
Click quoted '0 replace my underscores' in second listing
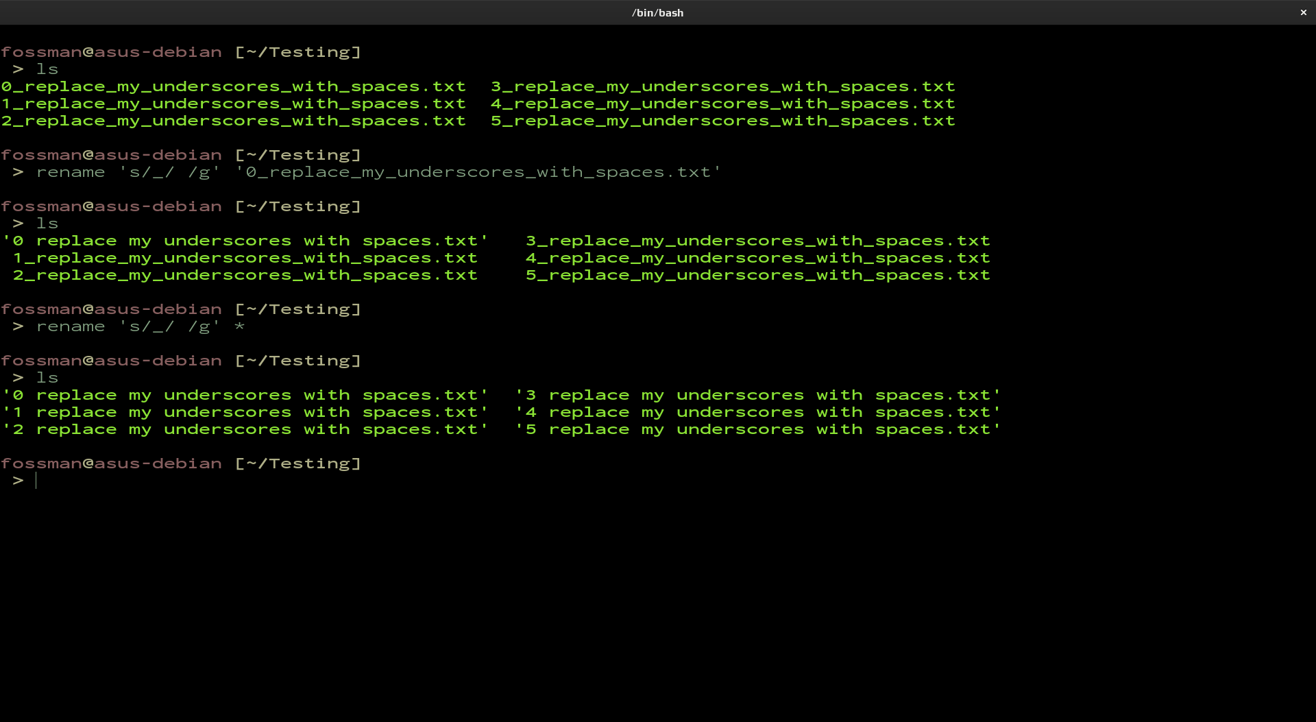(x=245, y=241)
